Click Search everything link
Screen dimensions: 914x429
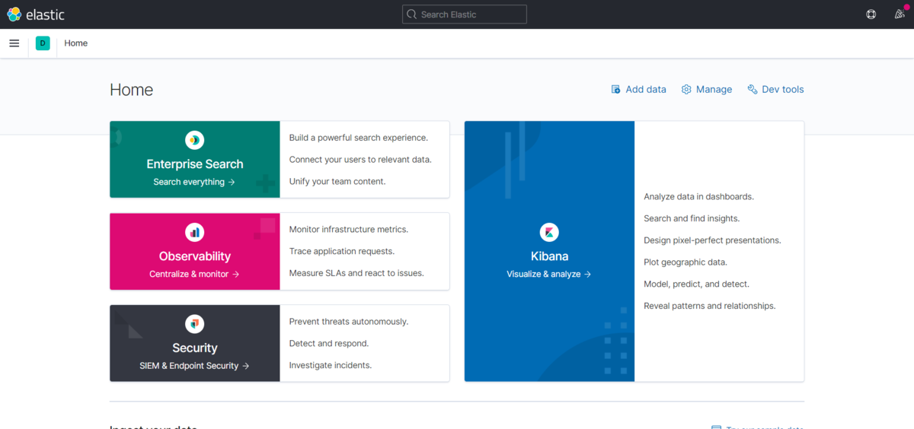click(194, 183)
